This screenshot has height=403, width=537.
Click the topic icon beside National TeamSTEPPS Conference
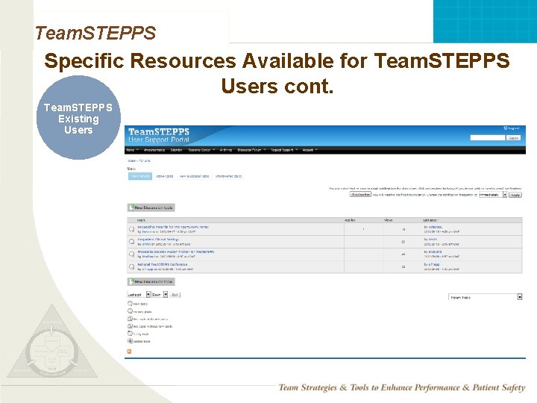pyautogui.click(x=131, y=266)
